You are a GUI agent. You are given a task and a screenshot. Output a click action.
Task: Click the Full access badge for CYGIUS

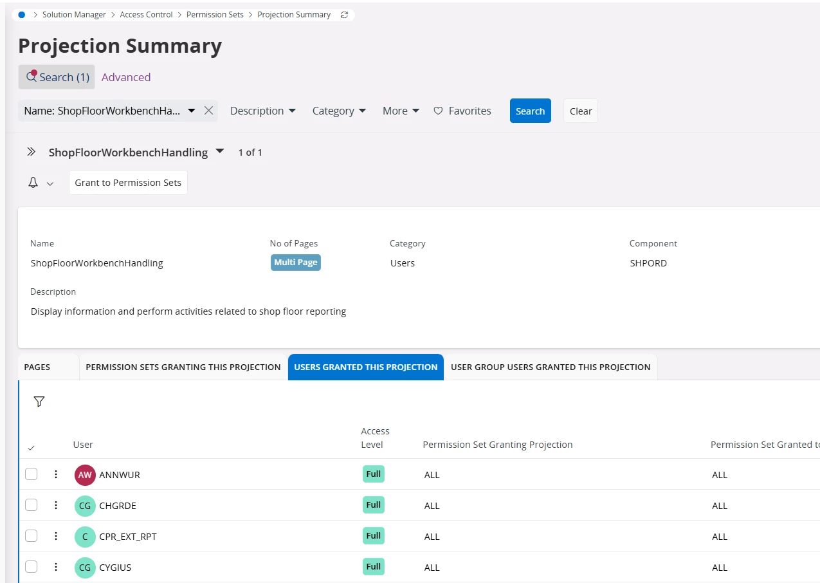coord(374,567)
